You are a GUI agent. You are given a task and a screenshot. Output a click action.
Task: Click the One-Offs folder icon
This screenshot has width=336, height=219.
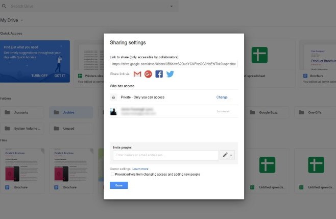coord(301,112)
